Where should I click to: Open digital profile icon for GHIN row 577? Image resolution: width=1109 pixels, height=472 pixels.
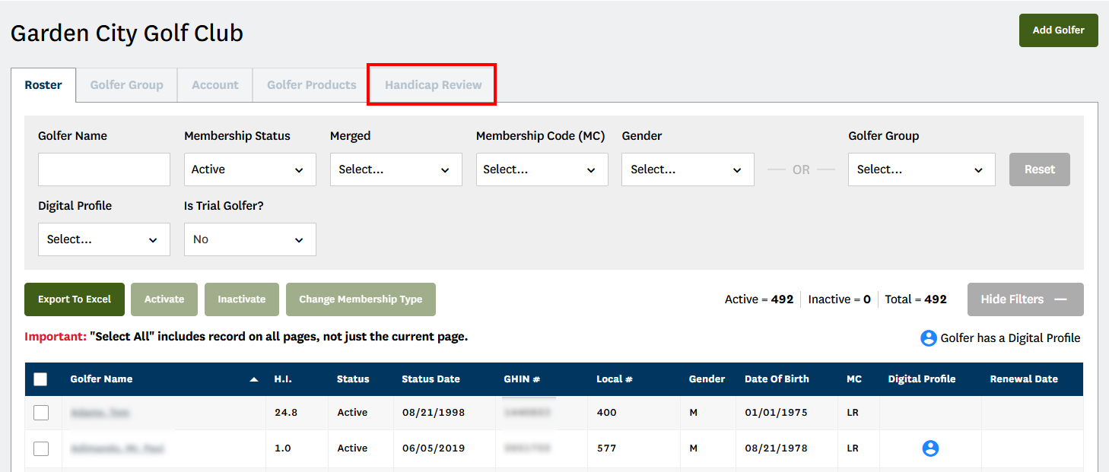[929, 448]
